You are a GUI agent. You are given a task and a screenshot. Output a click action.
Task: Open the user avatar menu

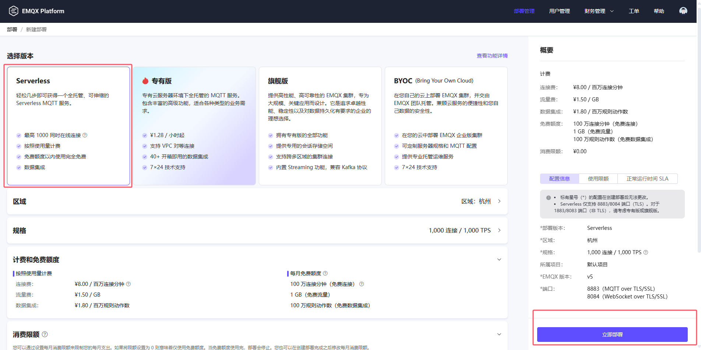[683, 11]
